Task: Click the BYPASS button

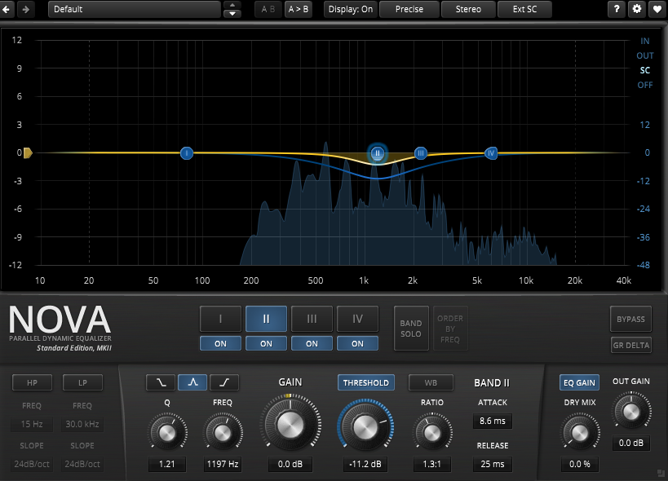Action: pyautogui.click(x=630, y=319)
